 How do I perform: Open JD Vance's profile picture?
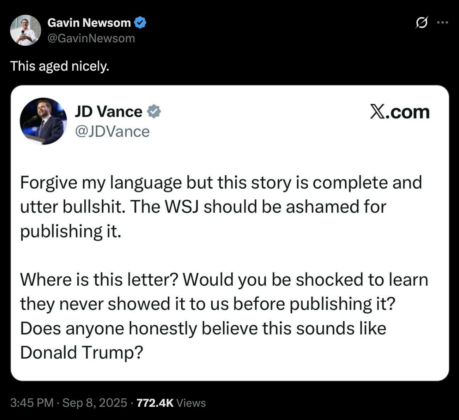tap(43, 121)
